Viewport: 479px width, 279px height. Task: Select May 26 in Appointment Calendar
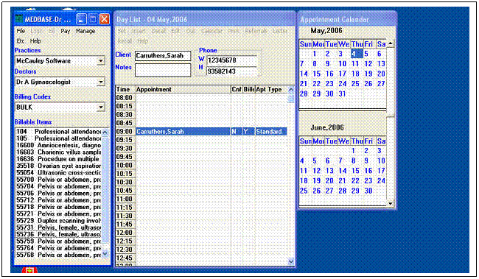[368, 84]
